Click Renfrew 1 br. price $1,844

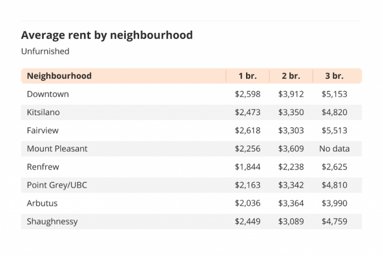248,167
